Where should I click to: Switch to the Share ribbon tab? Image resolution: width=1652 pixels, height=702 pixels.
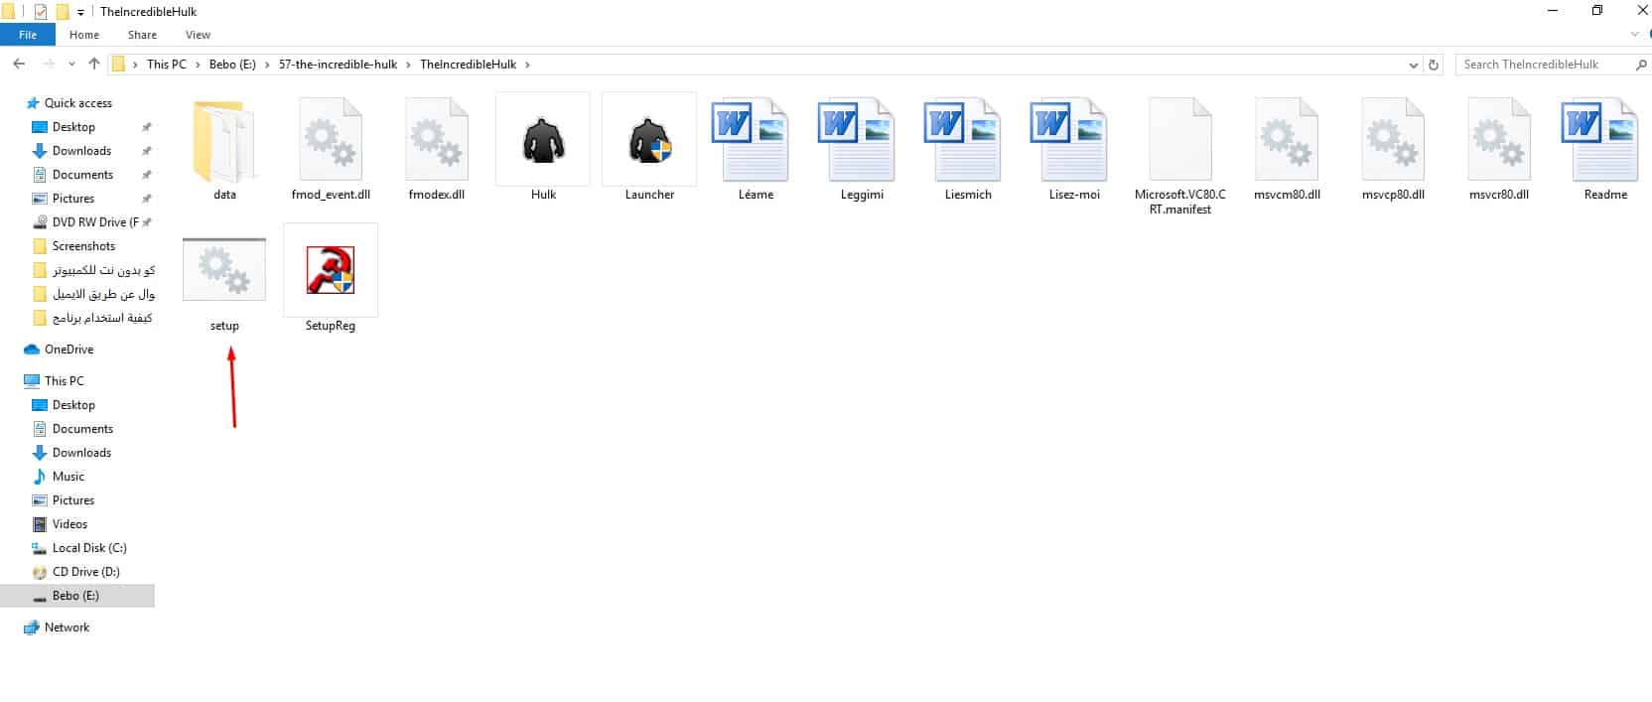[142, 35]
